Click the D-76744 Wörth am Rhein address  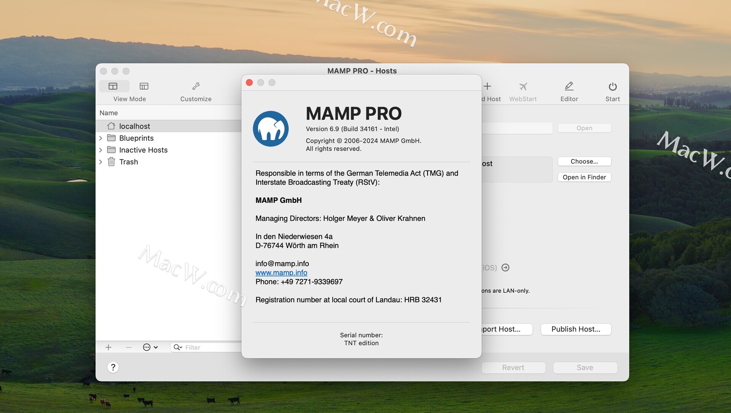click(297, 246)
